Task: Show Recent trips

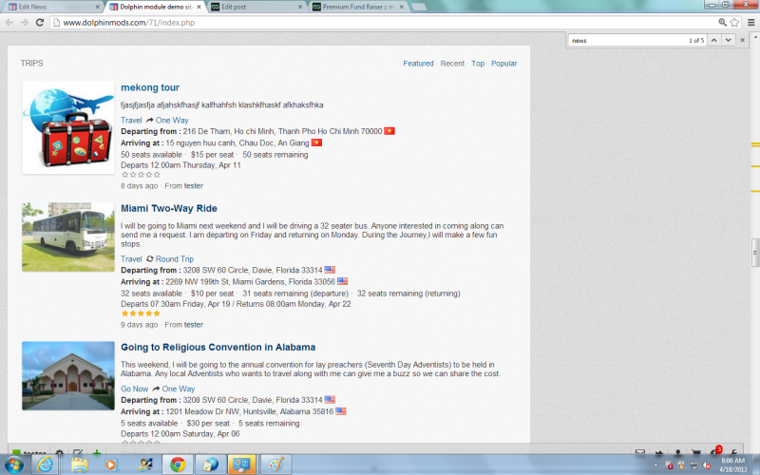Action: [x=452, y=64]
